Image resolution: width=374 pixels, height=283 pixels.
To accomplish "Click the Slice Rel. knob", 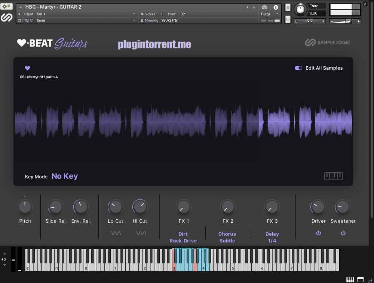I will [x=56, y=207].
